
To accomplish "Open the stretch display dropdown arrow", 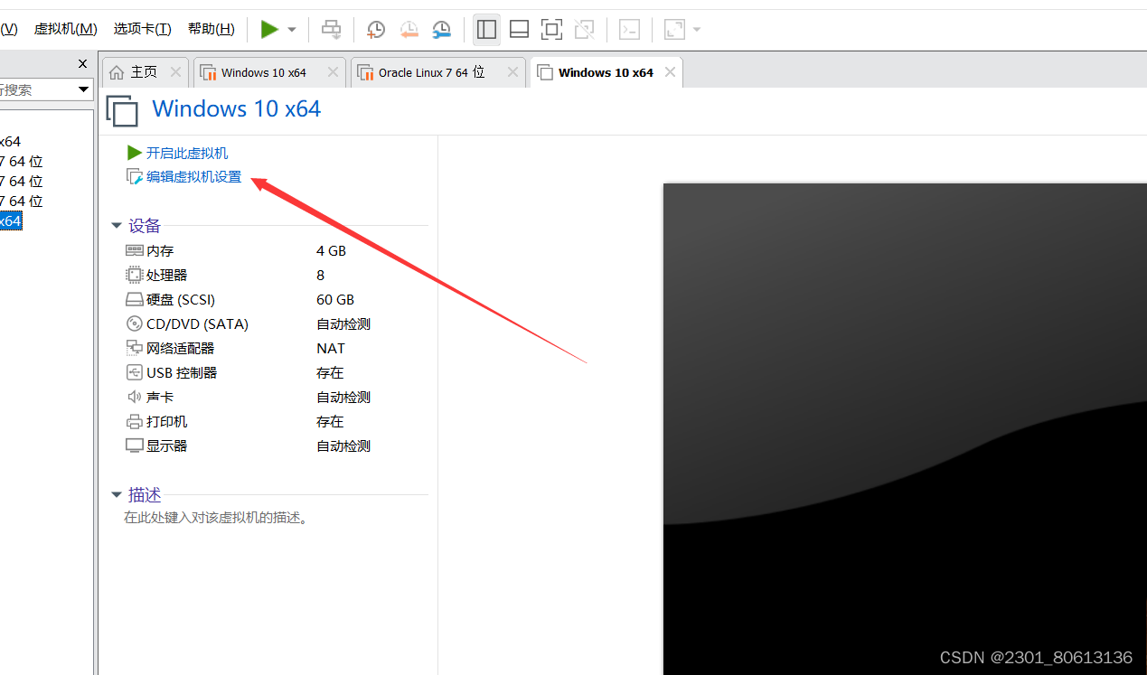I will click(697, 30).
